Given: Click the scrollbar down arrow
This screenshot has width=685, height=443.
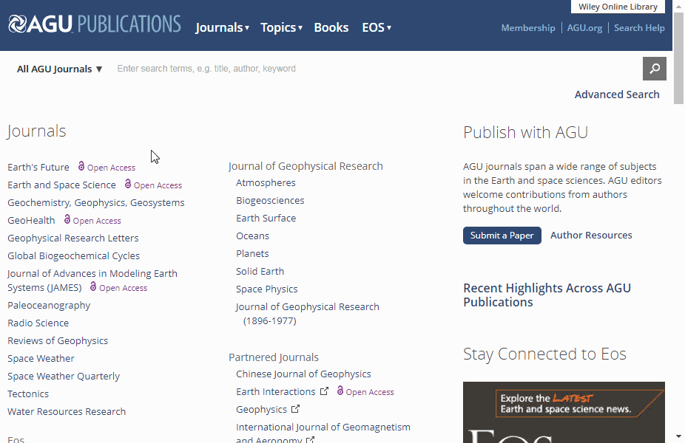Looking at the screenshot, I should tap(678, 436).
